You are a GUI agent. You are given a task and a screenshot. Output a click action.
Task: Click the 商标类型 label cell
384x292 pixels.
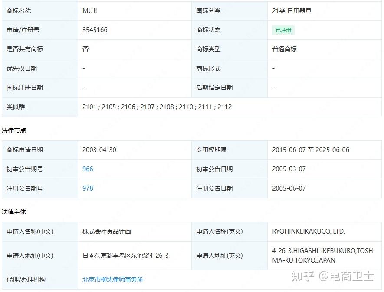(x=230, y=49)
